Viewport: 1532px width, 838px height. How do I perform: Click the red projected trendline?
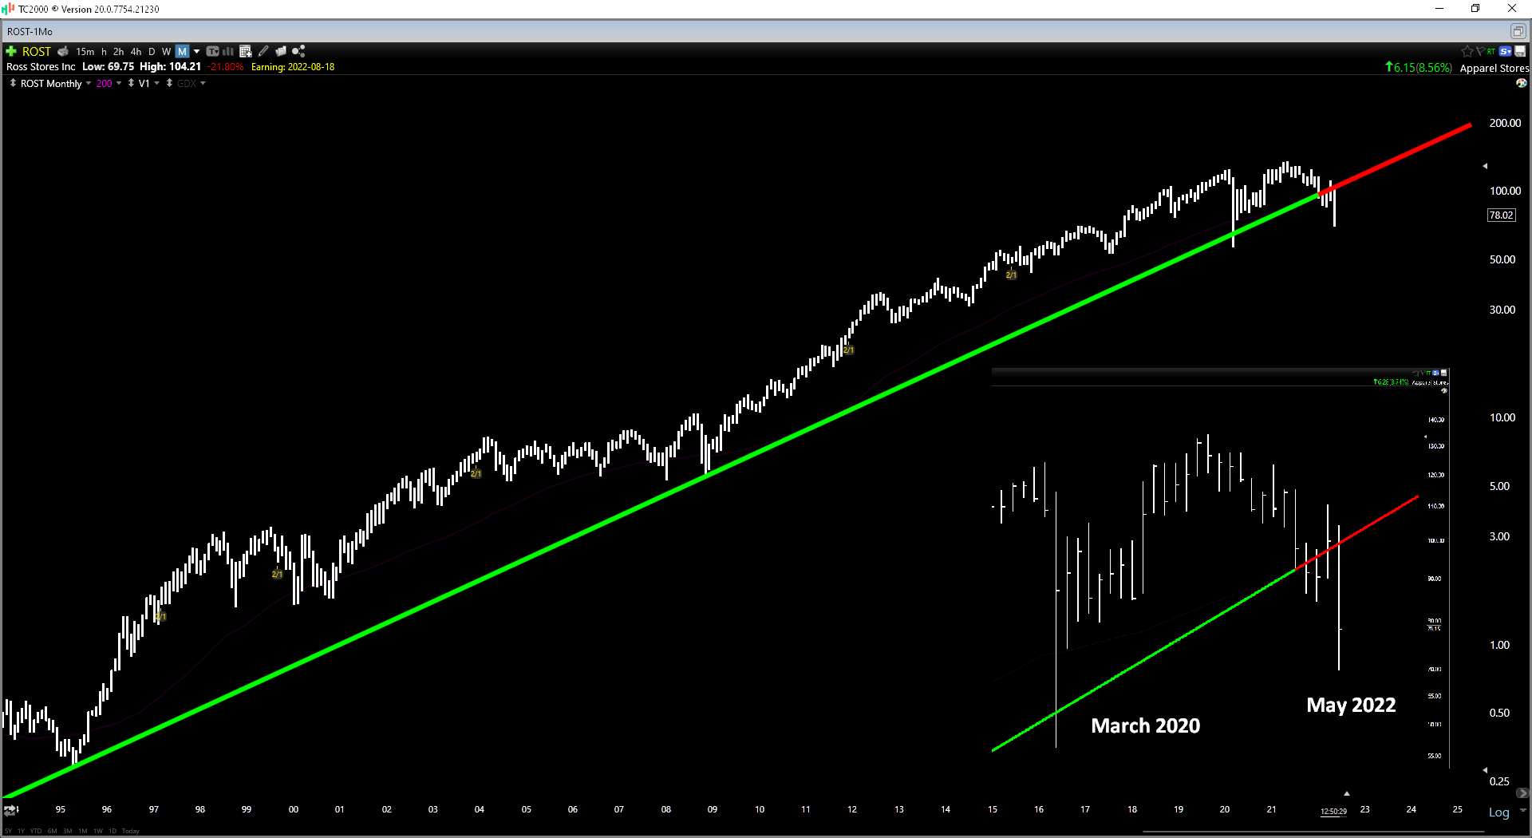(1395, 159)
